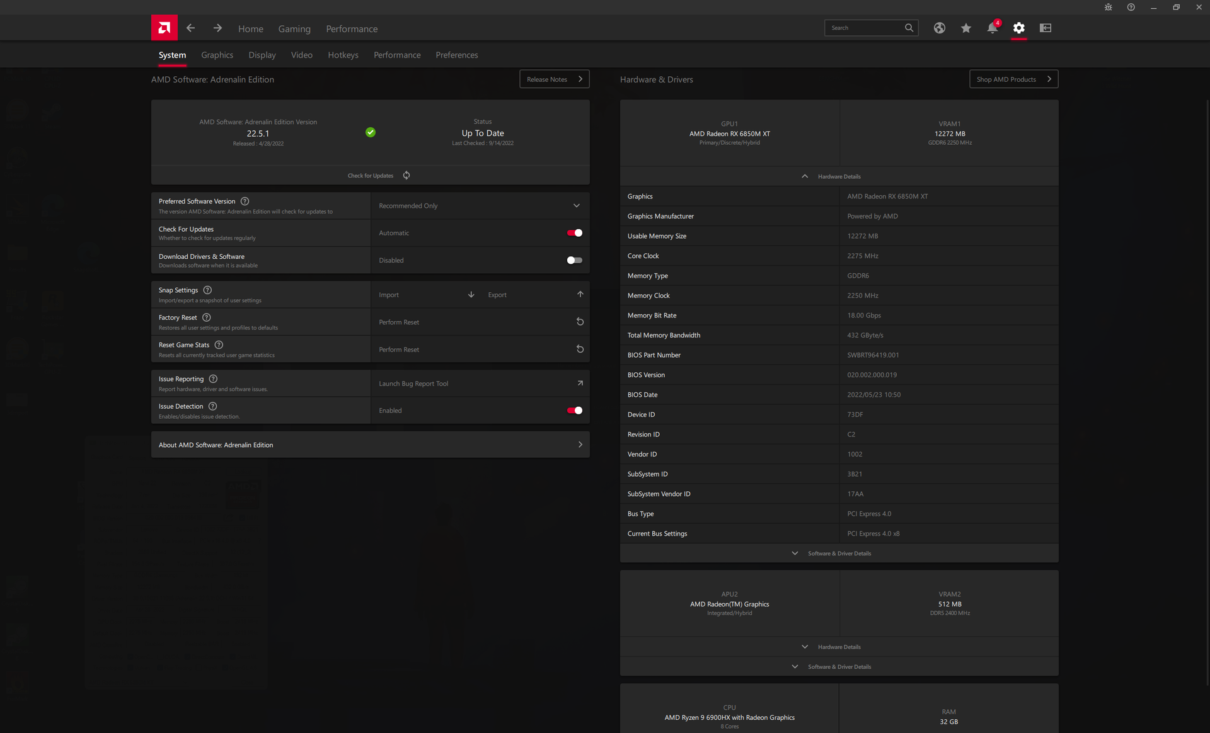Click the Check for Updates refresh icon

(x=406, y=176)
